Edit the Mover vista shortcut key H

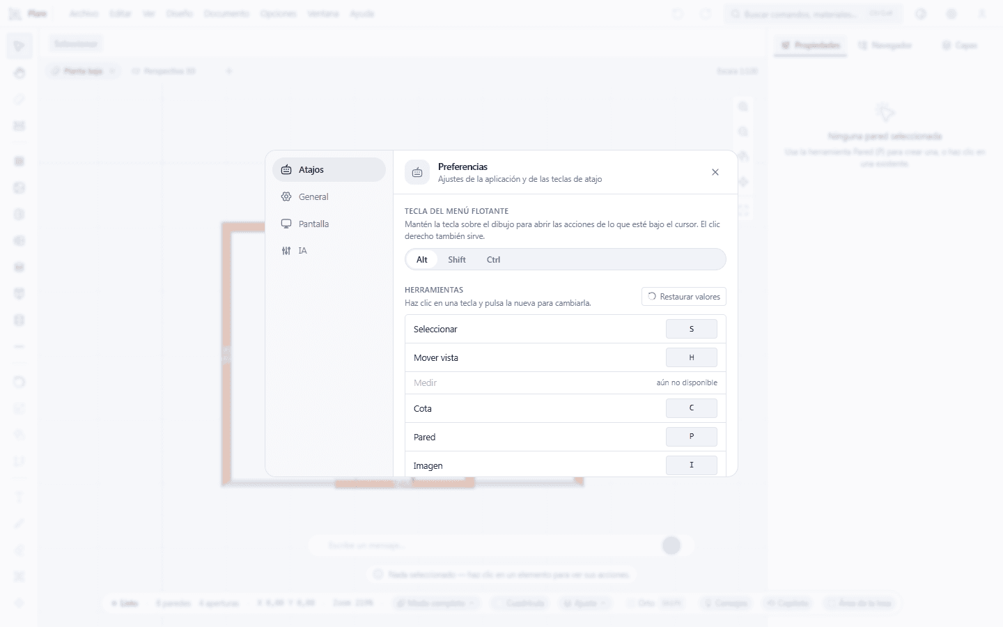tap(692, 357)
